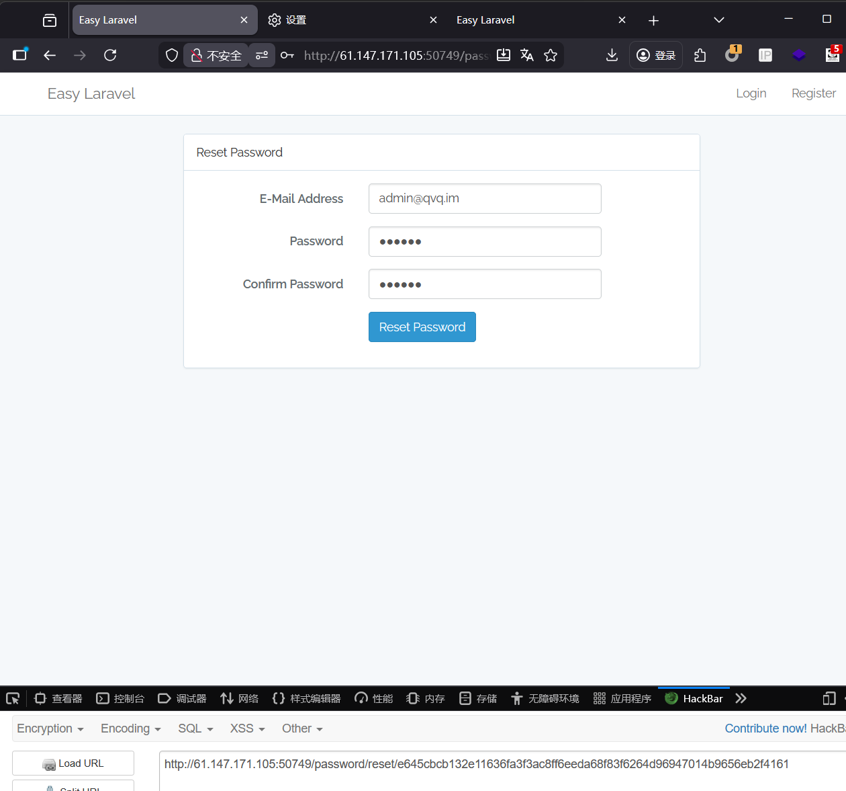Open the tracking protection shield icon

click(x=172, y=55)
